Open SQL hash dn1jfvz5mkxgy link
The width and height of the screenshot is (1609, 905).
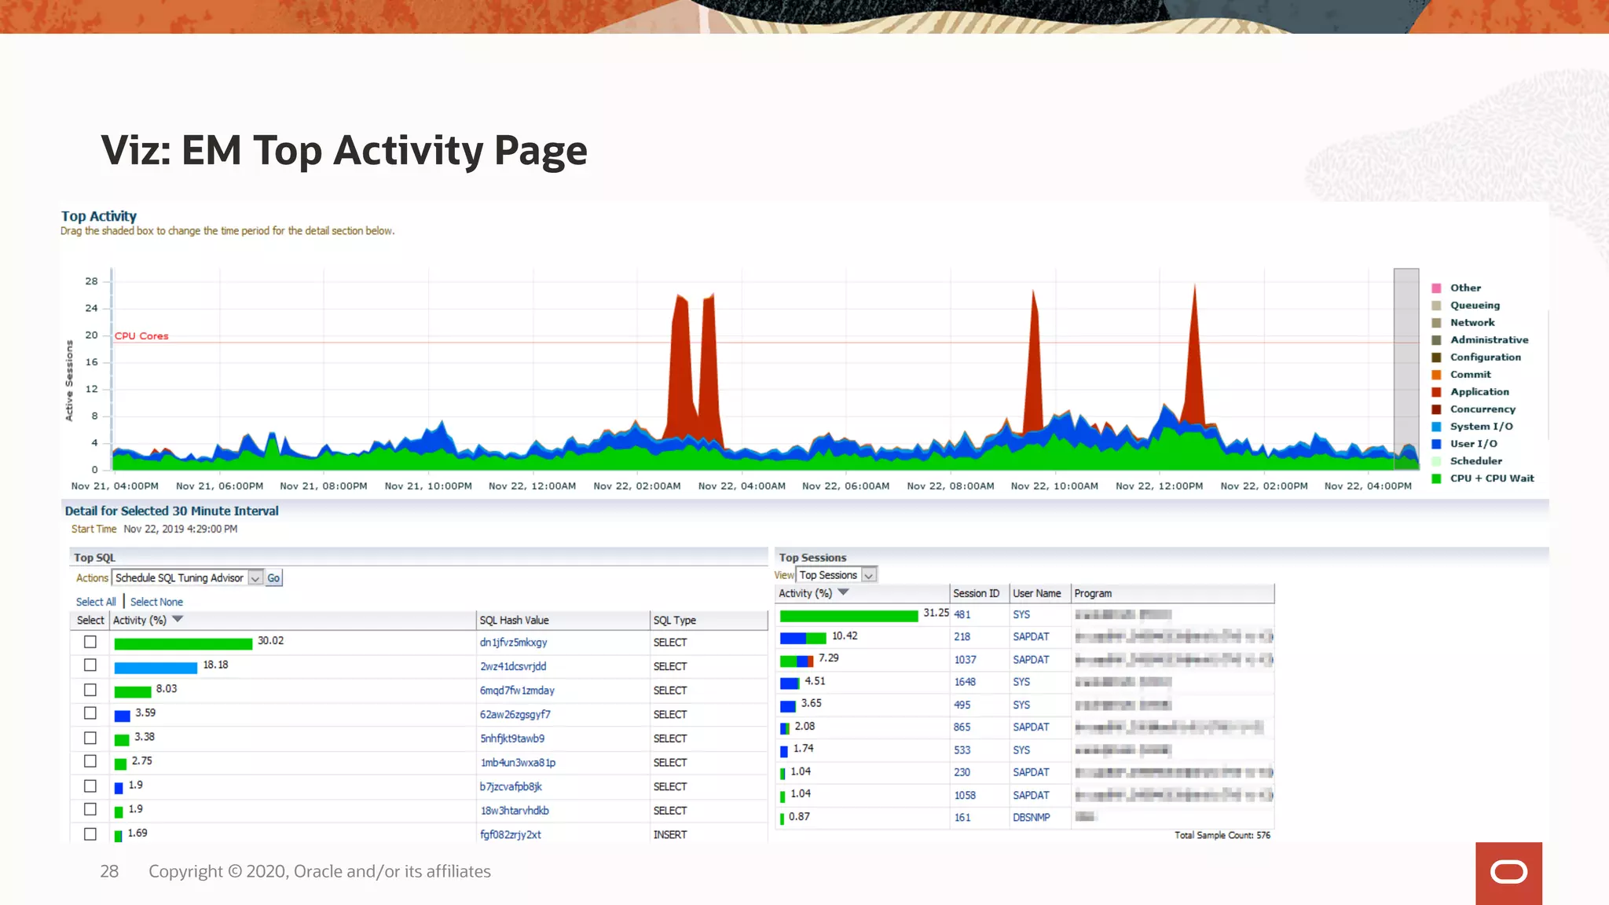point(513,643)
